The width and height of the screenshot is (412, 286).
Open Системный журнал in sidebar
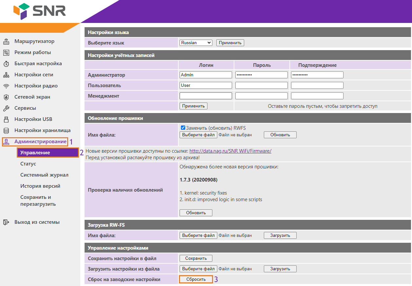44,175
